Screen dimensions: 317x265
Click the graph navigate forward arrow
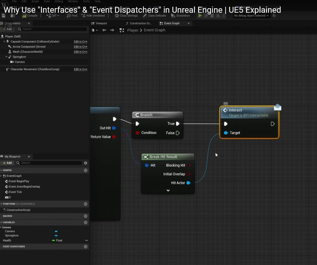pyautogui.click(x=112, y=30)
